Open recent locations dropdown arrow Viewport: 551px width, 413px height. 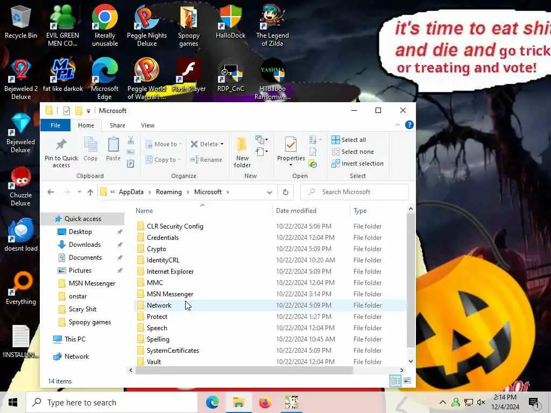(x=80, y=192)
